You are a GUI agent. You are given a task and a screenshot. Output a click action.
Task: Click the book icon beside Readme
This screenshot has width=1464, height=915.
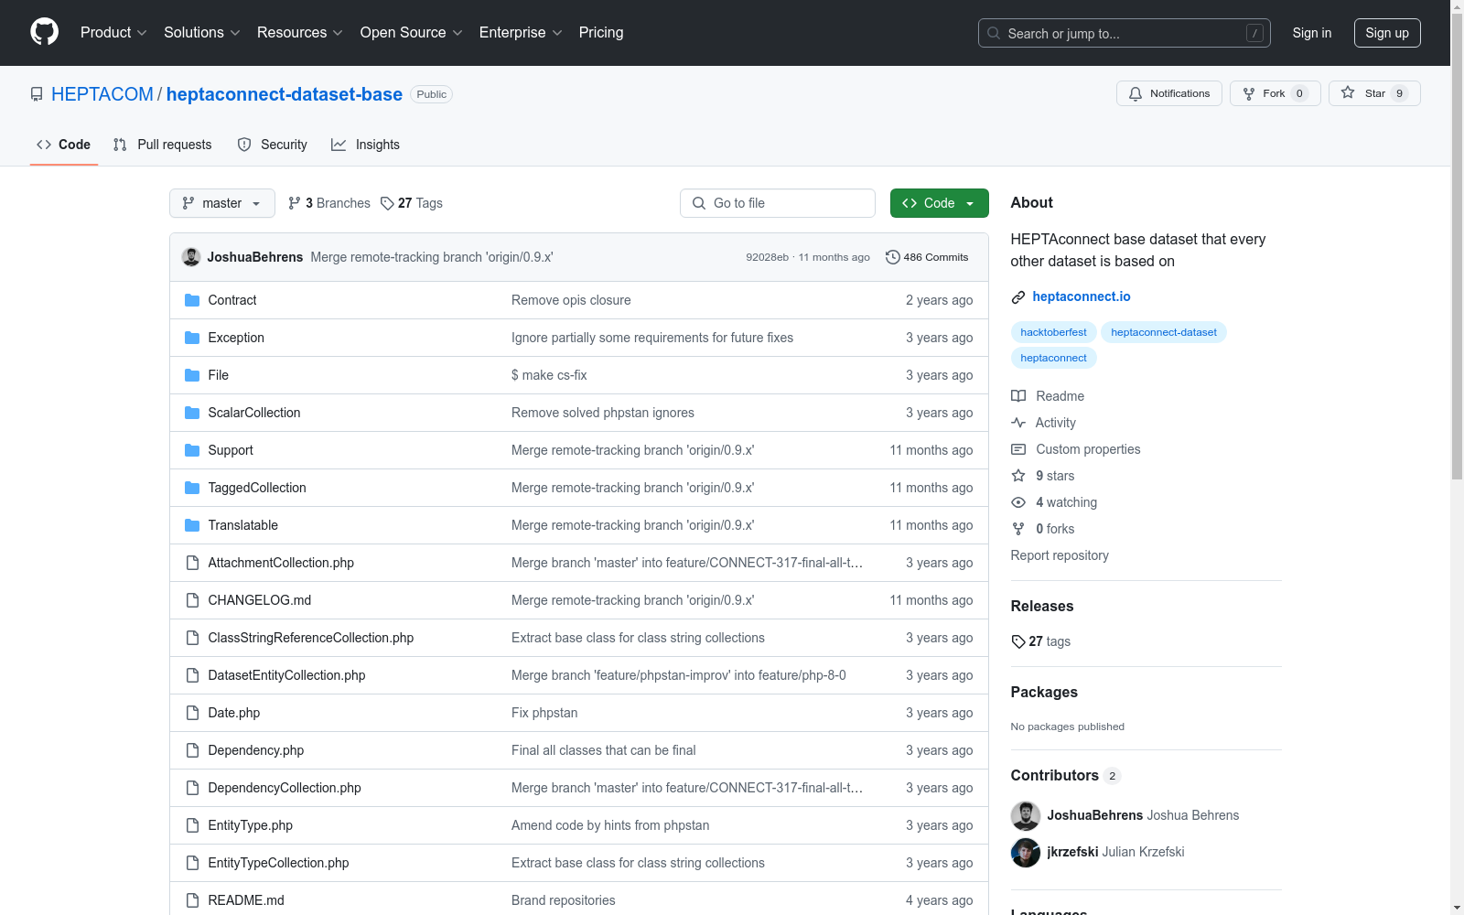[1018, 396]
